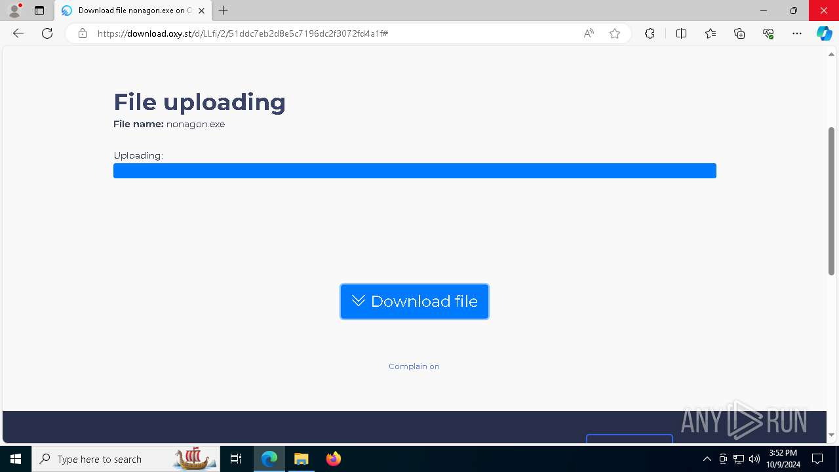Select the Download file nonagon.exe tab
Screen dimensions: 839x472
point(133,10)
